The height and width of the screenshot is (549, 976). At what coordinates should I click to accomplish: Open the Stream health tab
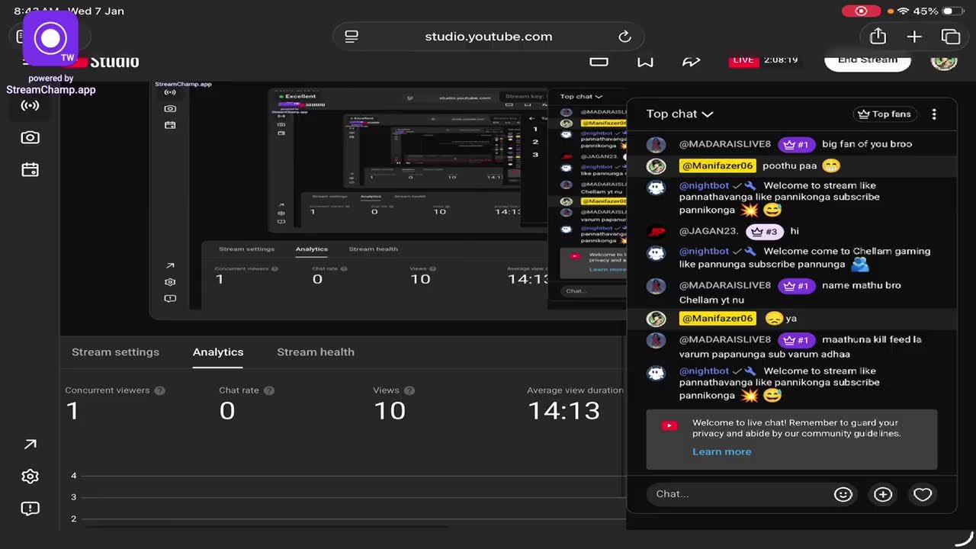(316, 352)
